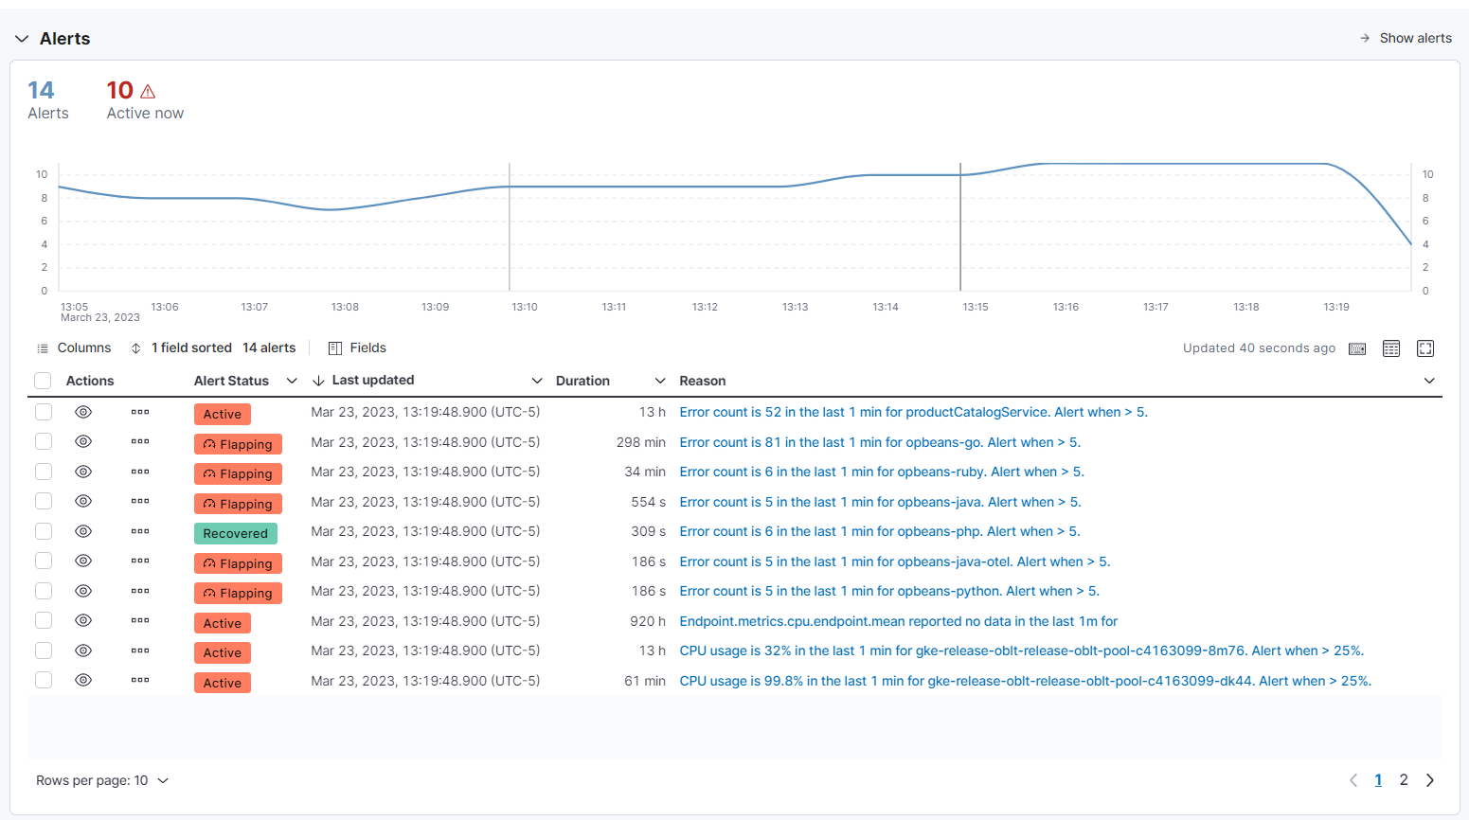Open the keyboard shortcuts icon above the table
The image size is (1469, 820).
(1356, 348)
